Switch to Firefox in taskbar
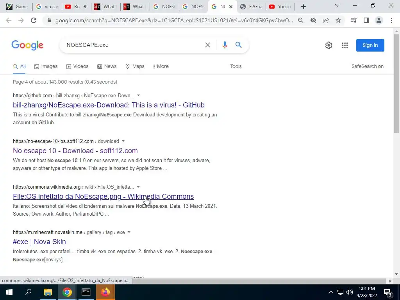The width and height of the screenshot is (400, 300). click(105, 292)
